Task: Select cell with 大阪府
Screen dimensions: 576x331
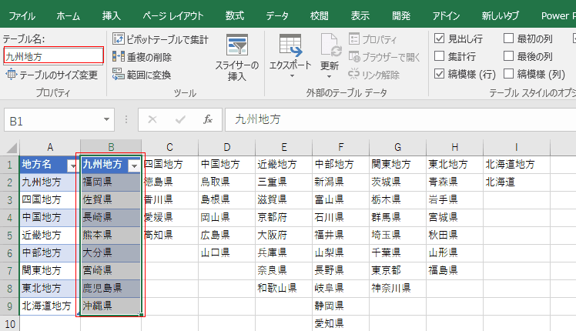Action: point(283,235)
